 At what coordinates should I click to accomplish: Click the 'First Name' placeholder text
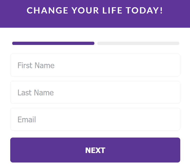36,65
